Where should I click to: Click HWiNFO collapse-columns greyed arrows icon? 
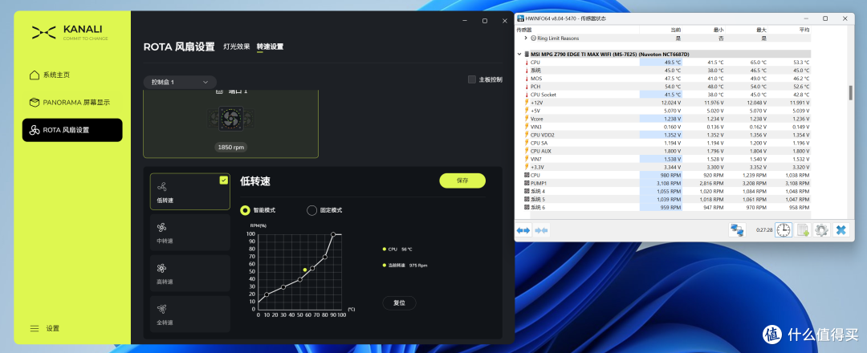541,230
